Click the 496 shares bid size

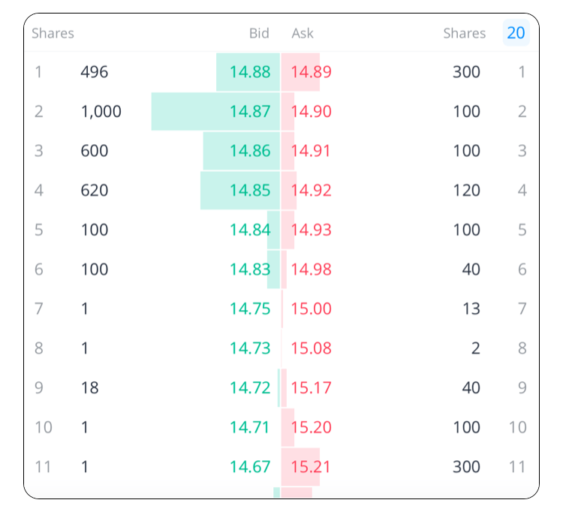[x=95, y=72]
